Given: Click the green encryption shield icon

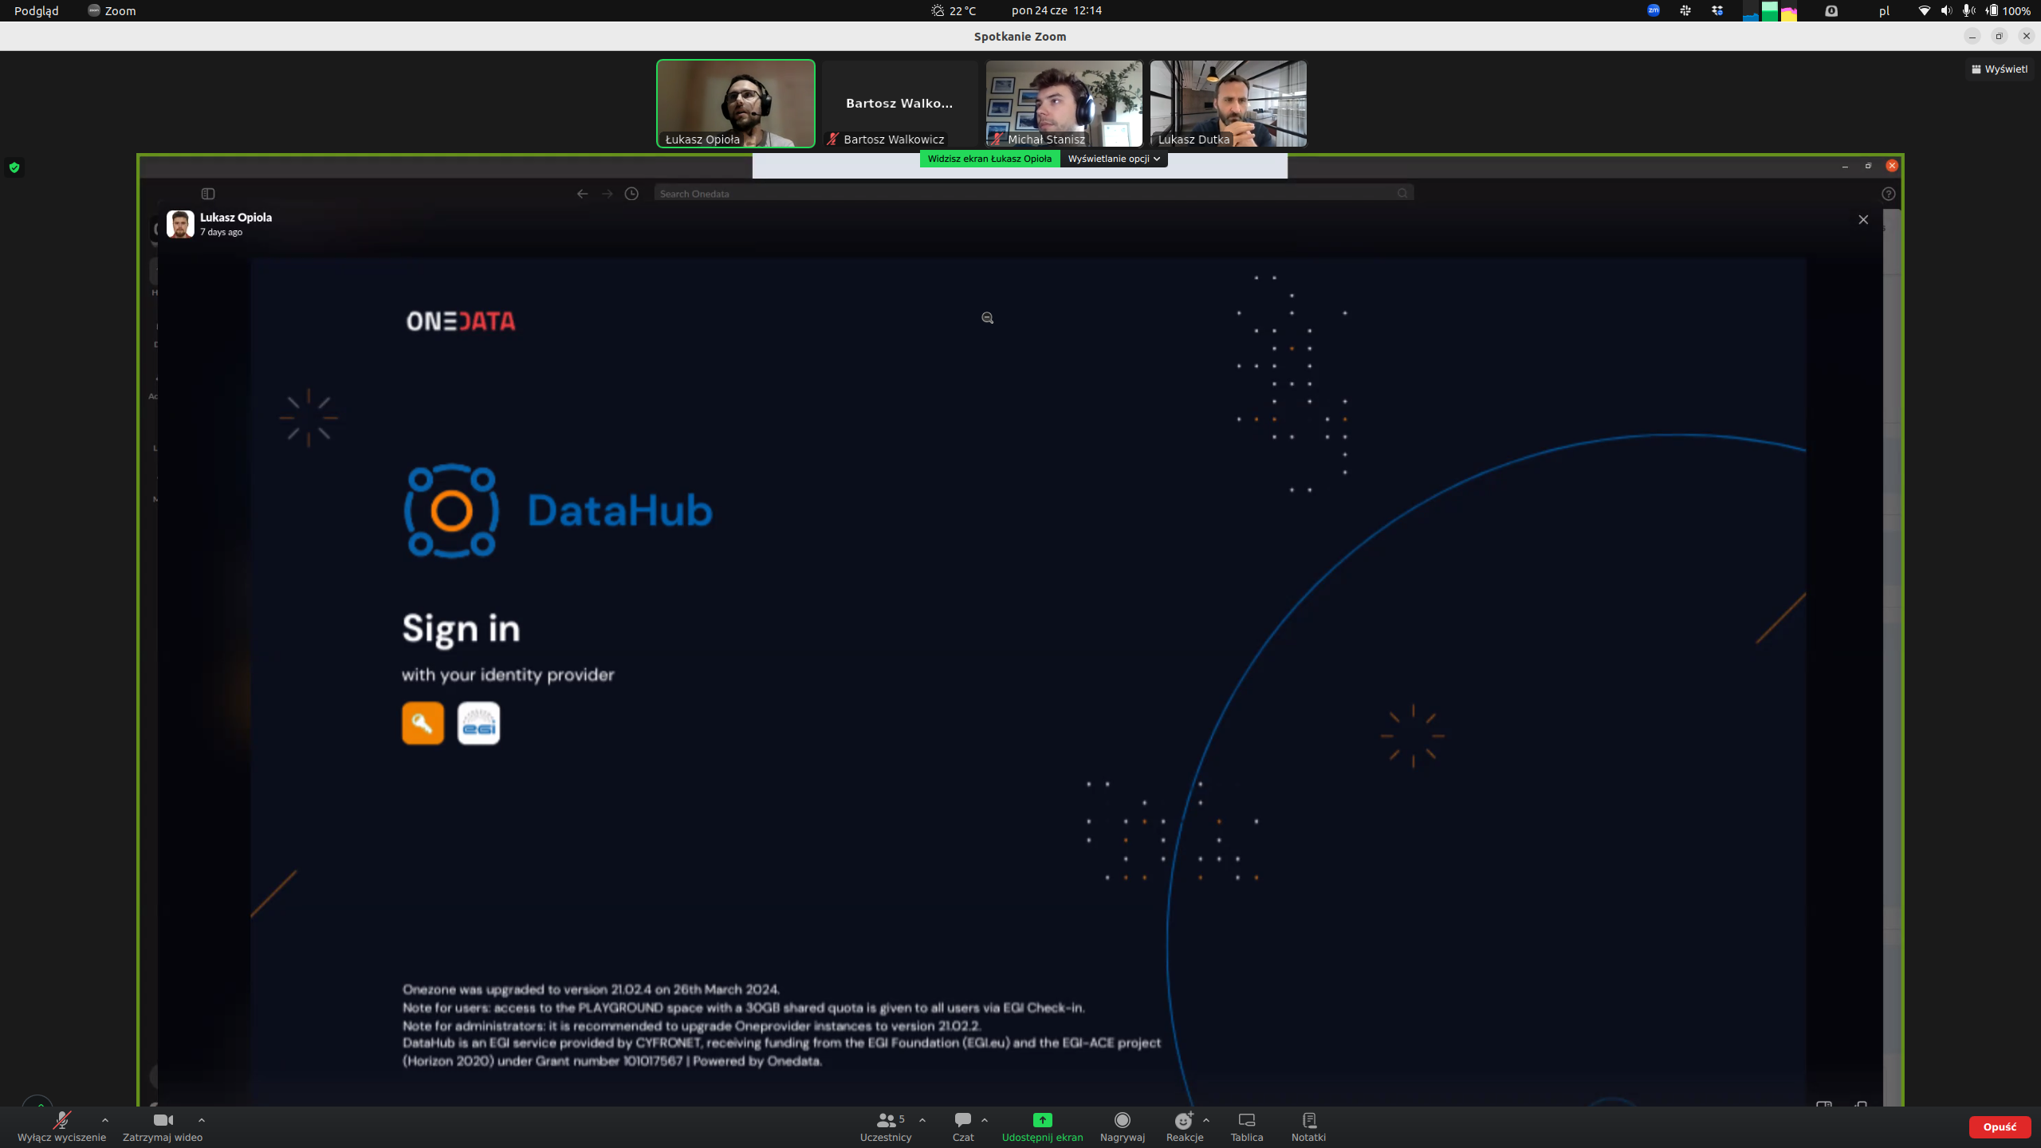Looking at the screenshot, I should tap(14, 167).
